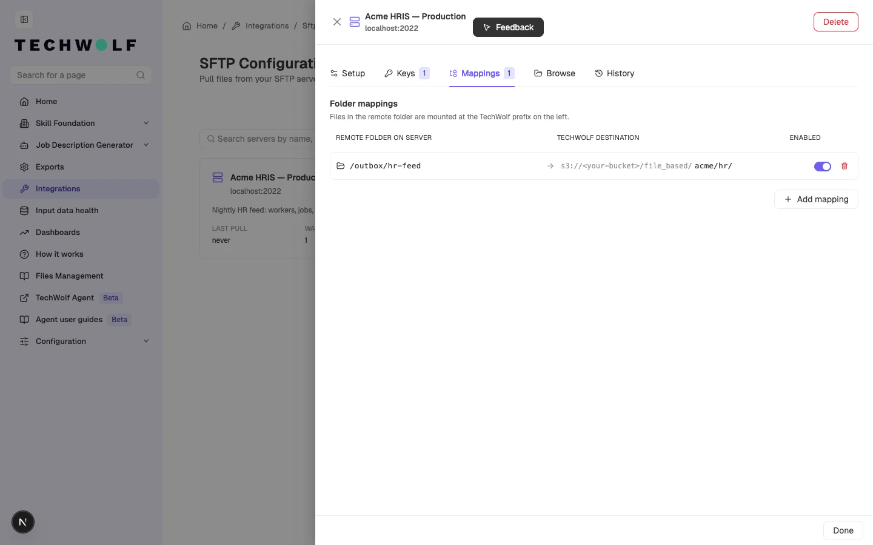
Task: Click the Add mapping button
Action: (816, 199)
